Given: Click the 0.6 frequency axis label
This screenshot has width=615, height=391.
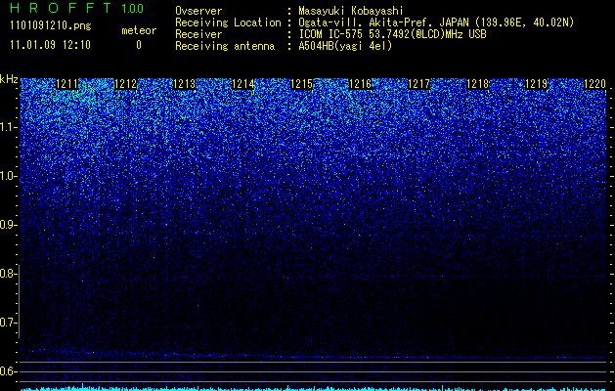Looking at the screenshot, I should coord(7,371).
